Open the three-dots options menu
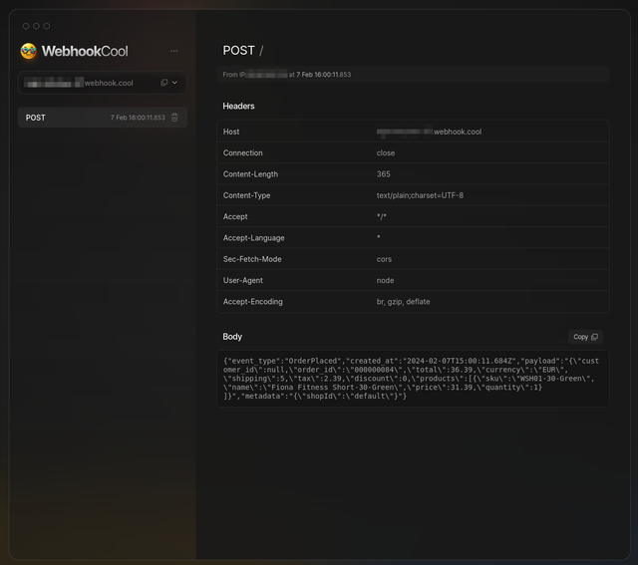Screen dimensions: 638x565 [x=174, y=51]
